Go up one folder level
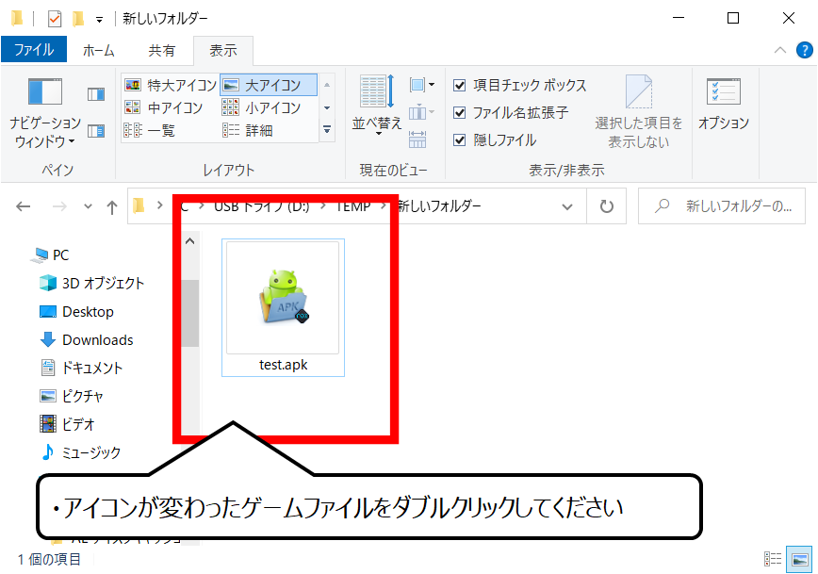818x574 pixels. tap(111, 207)
